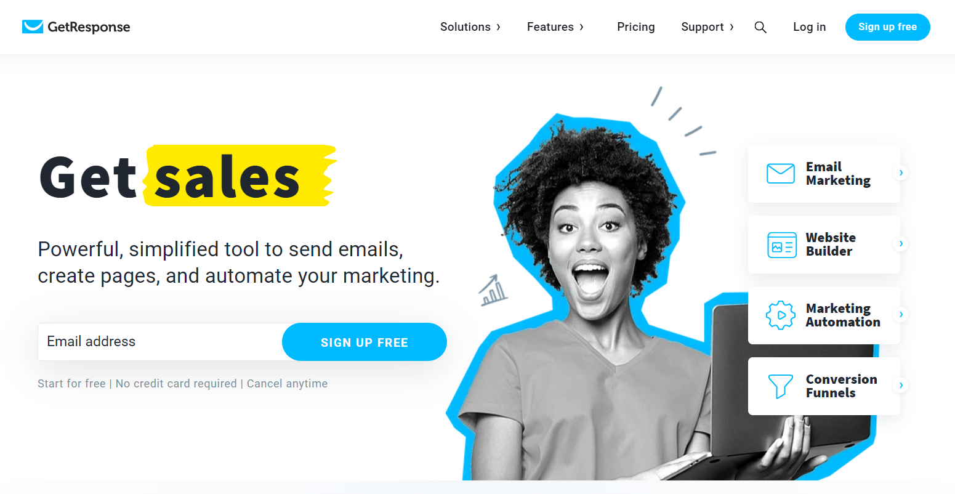955x494 pixels.
Task: Click the Website Builder page icon
Action: [782, 245]
